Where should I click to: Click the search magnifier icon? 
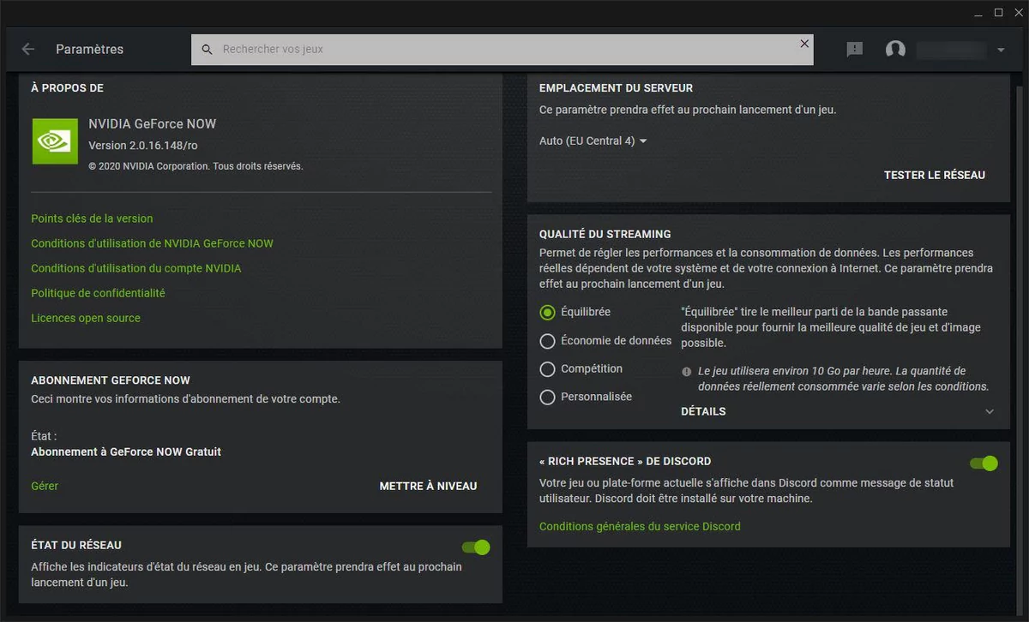point(207,50)
